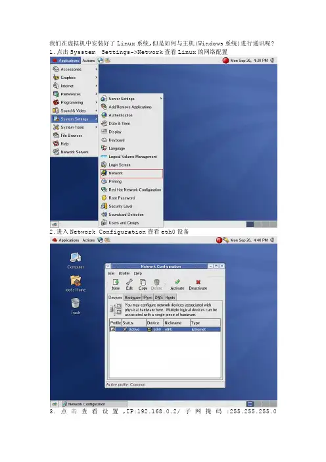Expand the Server Settings submenu
Screen dimensions: 326x462
[131, 99]
